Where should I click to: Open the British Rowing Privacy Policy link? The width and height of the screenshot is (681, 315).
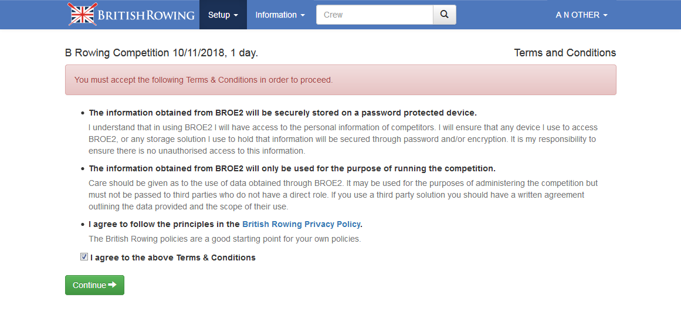pyautogui.click(x=301, y=224)
